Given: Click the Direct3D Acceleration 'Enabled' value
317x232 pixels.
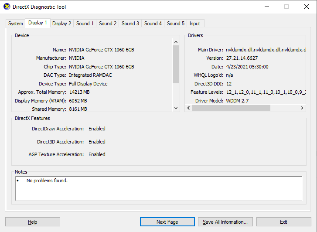Looking at the screenshot, I should (x=97, y=142).
